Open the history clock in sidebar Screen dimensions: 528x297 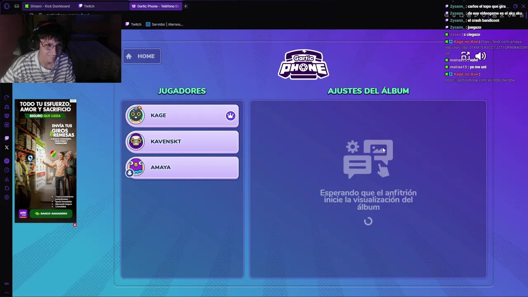click(x=7, y=170)
